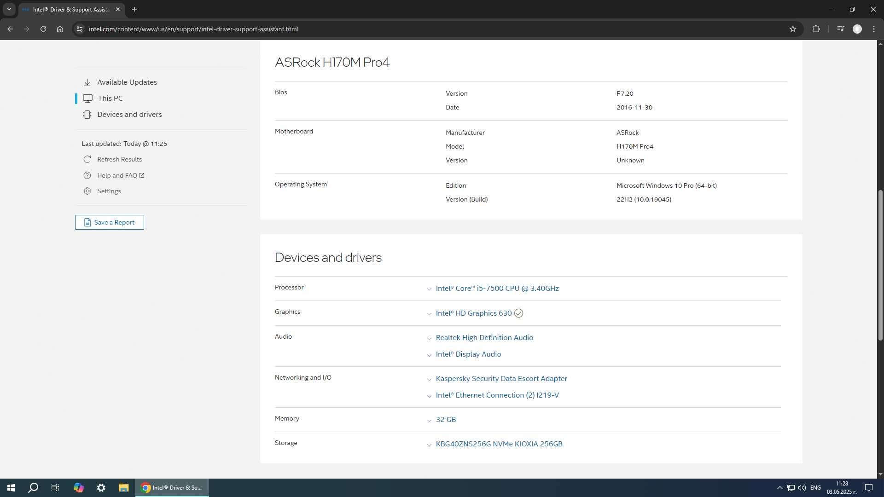The width and height of the screenshot is (884, 497).
Task: Click the BIOS version value P7.20
Action: [625, 93]
